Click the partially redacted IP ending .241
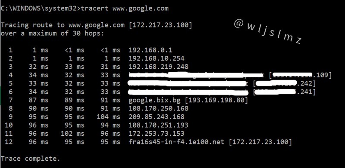 click(x=284, y=92)
